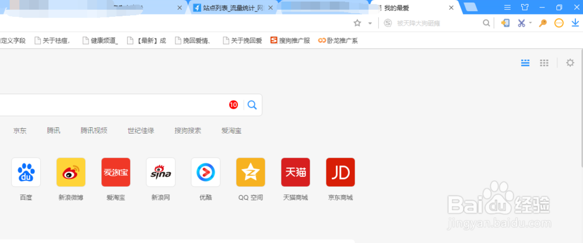Close the 站点列表_流量统计 tab
Image resolution: width=583 pixels, height=243 pixels.
[271, 8]
